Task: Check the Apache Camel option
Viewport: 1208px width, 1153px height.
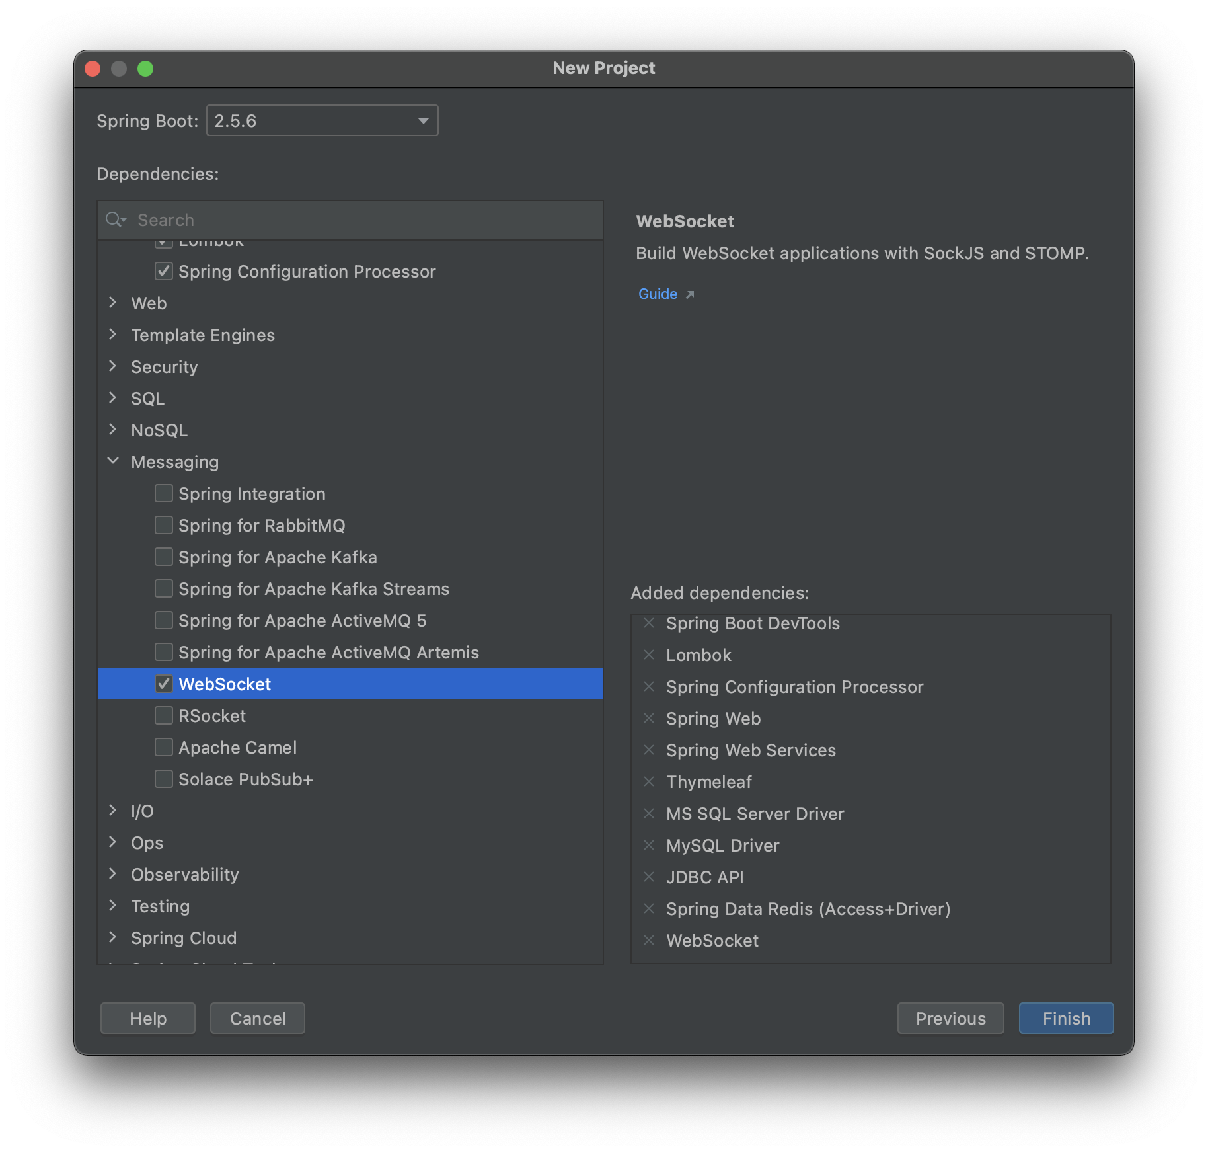Action: pos(163,747)
